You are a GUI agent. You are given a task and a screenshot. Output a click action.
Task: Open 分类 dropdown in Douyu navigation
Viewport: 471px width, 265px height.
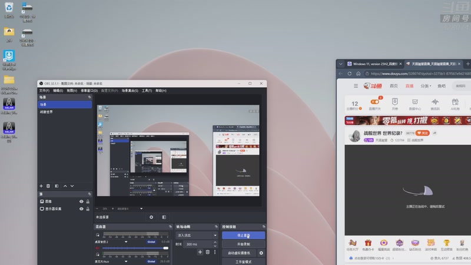pyautogui.click(x=426, y=86)
